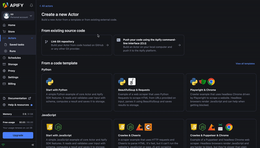Open Help & resources
Image resolution: width=260 pixels, height=148 pixels.
(18, 105)
